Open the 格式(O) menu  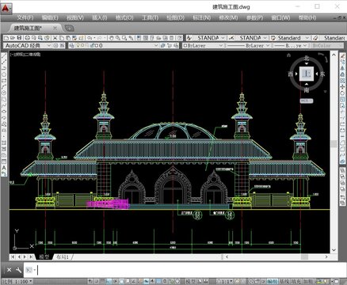124,17
